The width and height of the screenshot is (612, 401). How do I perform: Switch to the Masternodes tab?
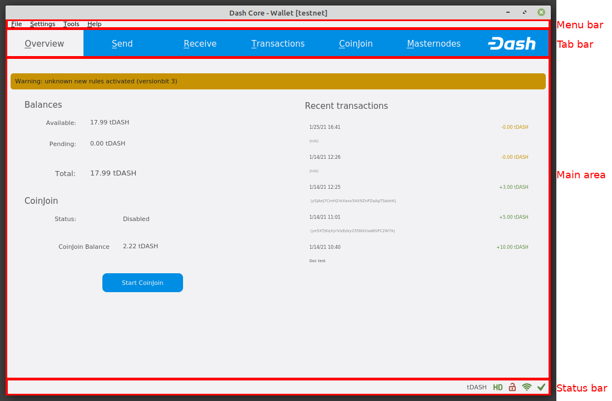tap(433, 43)
